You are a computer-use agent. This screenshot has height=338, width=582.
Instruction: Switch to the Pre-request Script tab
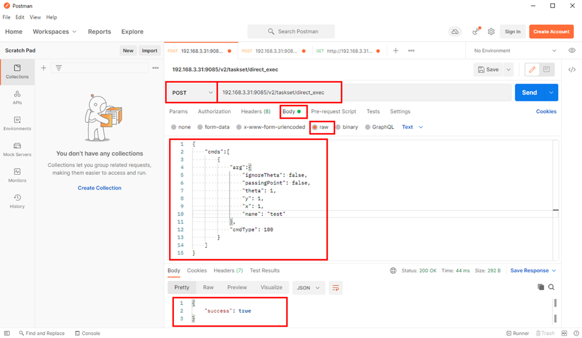(333, 111)
